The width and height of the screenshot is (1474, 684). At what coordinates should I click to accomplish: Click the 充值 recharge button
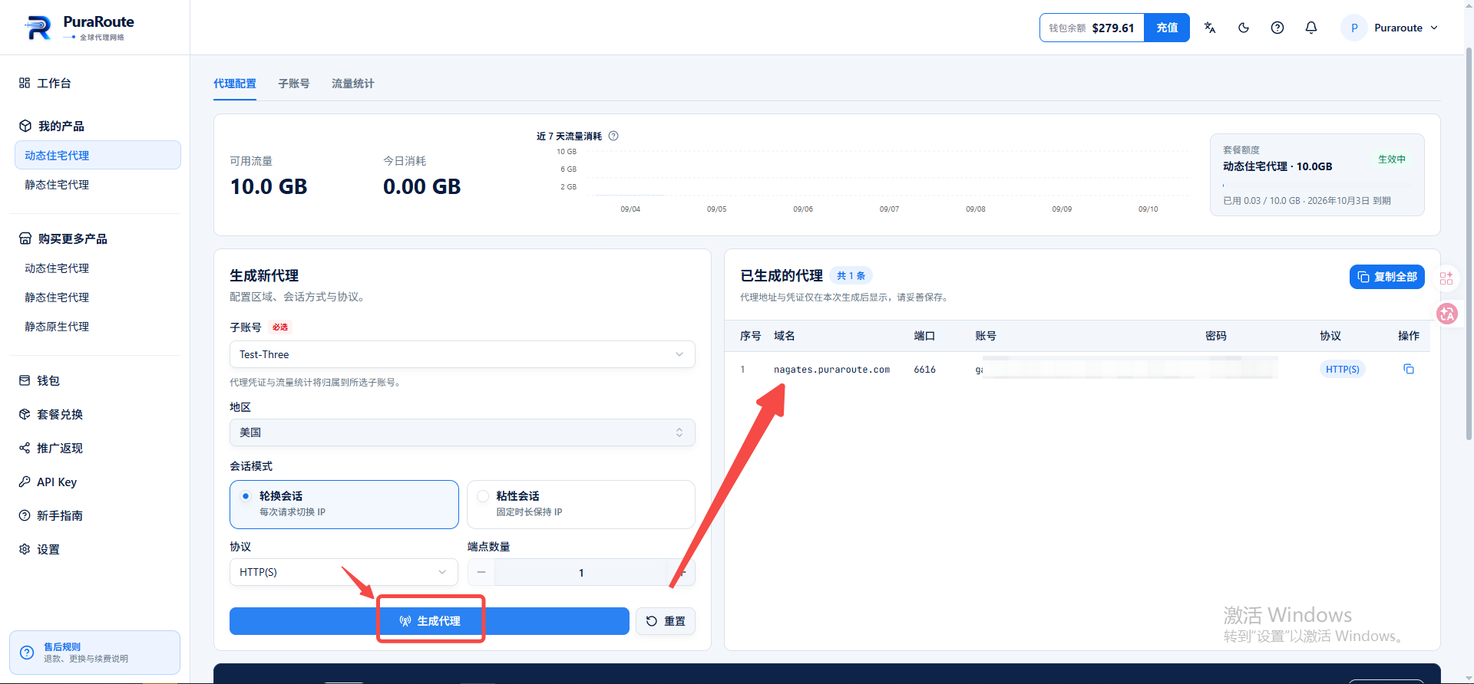pos(1167,28)
